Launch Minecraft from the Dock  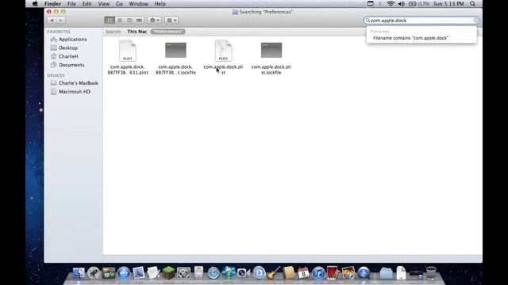tap(168, 273)
